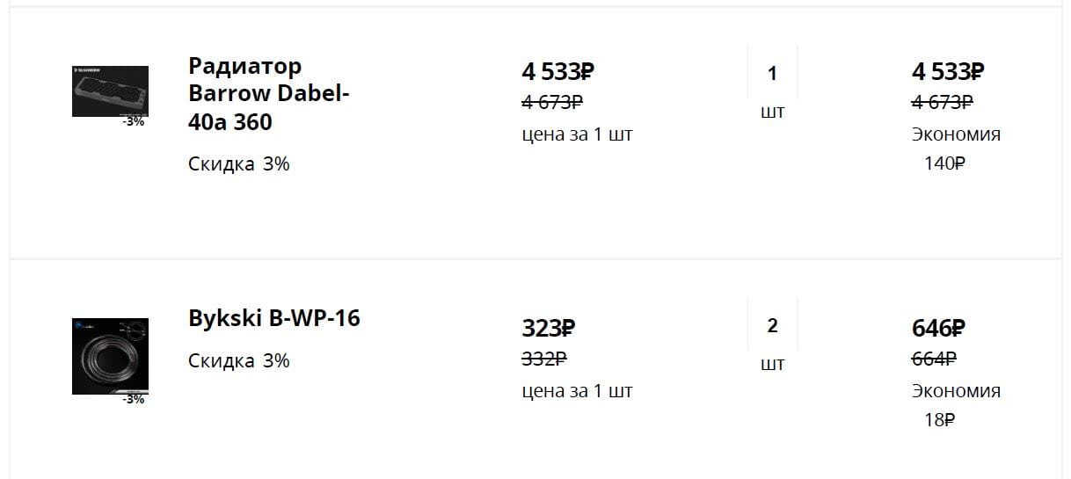The width and height of the screenshot is (1071, 479).
Task: Click the quantity field showing 2
Action: click(x=772, y=326)
